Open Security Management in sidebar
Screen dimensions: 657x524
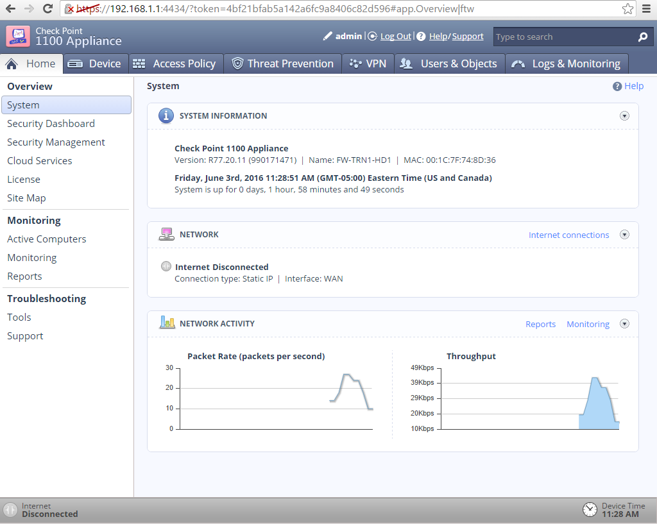56,142
